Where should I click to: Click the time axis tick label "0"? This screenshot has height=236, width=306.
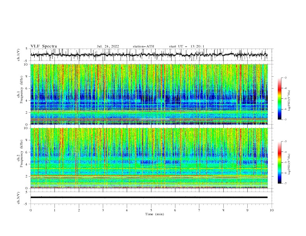(x=31, y=210)
